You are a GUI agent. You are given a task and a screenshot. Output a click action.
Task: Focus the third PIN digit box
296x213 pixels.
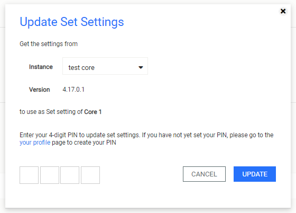click(70, 175)
